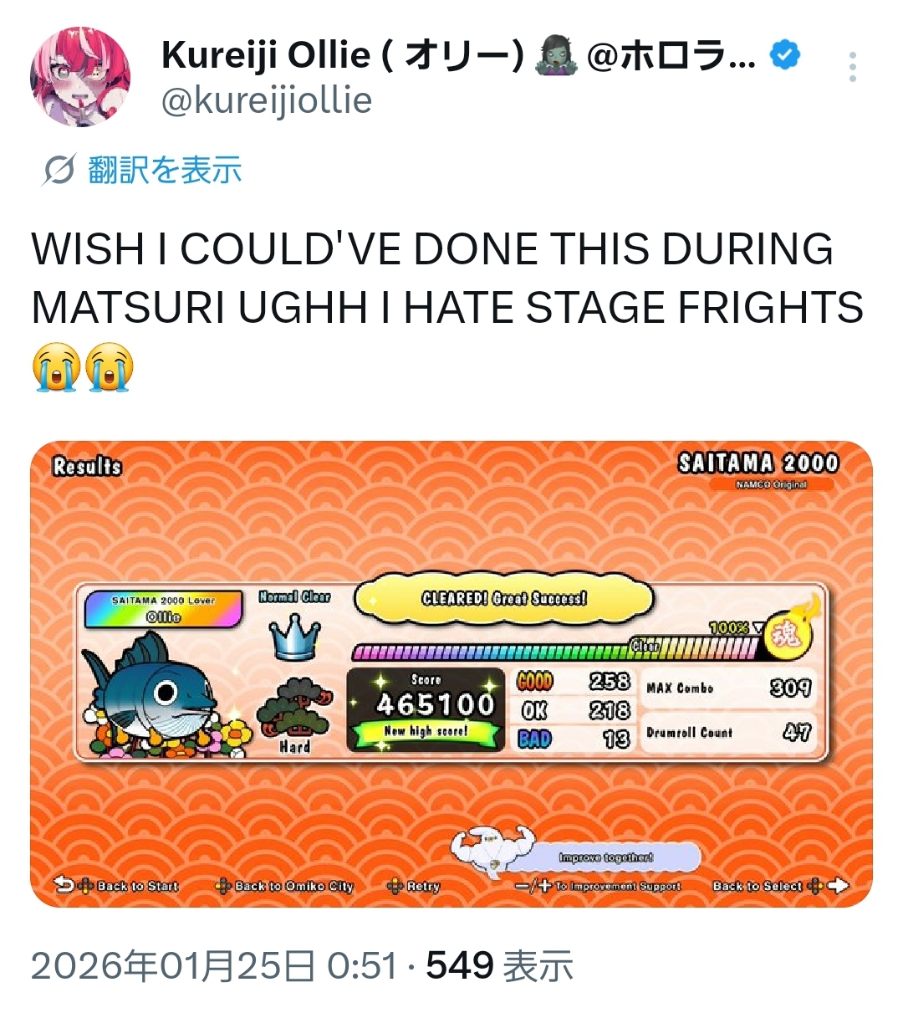Click the tweet date 2026年01月25日 0:51

(214, 967)
